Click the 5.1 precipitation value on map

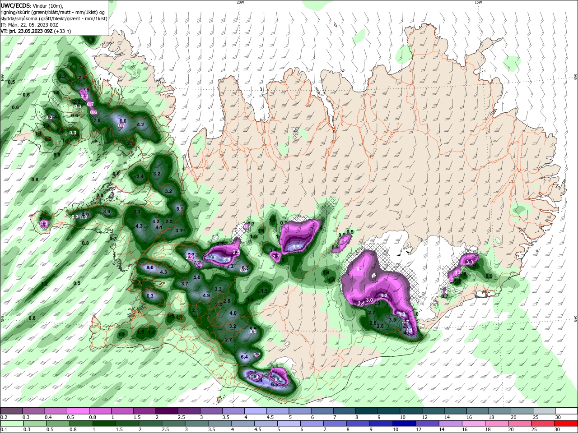point(180,209)
